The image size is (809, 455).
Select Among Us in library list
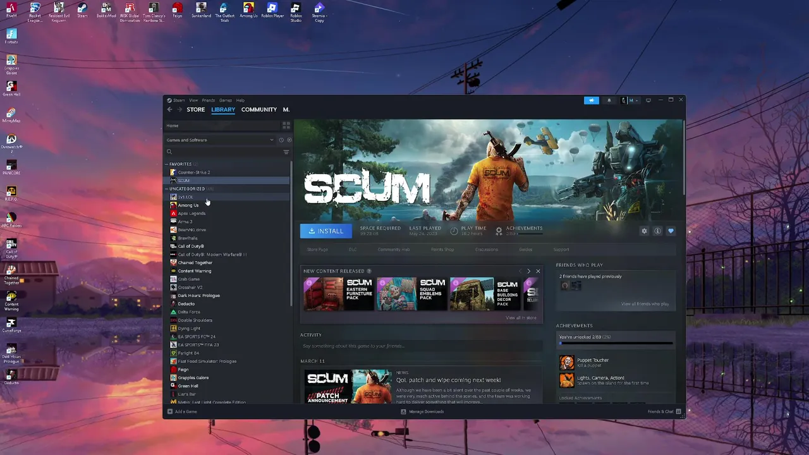point(228,205)
